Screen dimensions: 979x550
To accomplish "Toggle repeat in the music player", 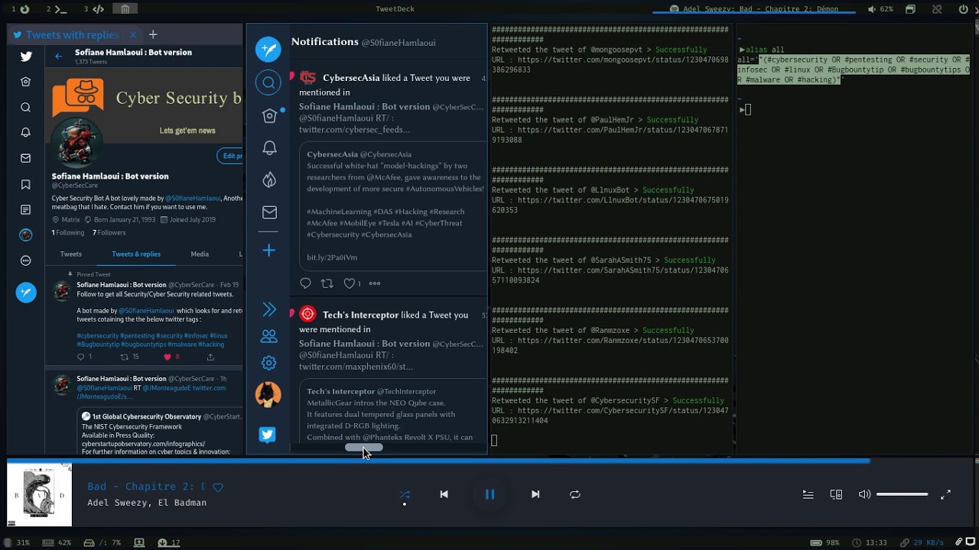I will coord(575,494).
